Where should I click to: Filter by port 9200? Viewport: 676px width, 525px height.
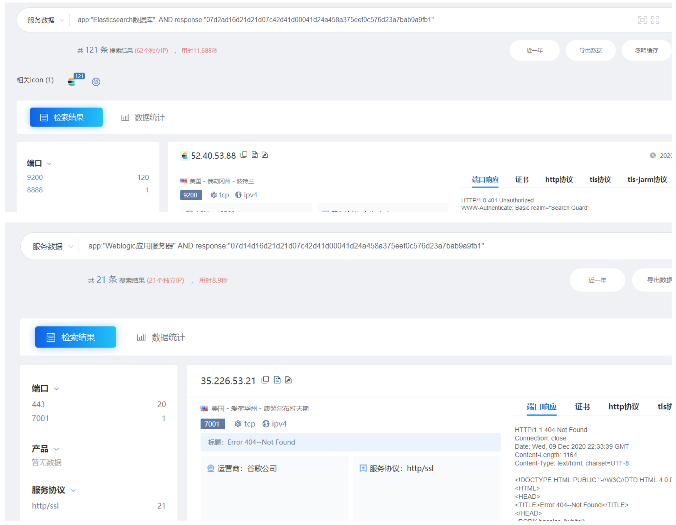35,177
